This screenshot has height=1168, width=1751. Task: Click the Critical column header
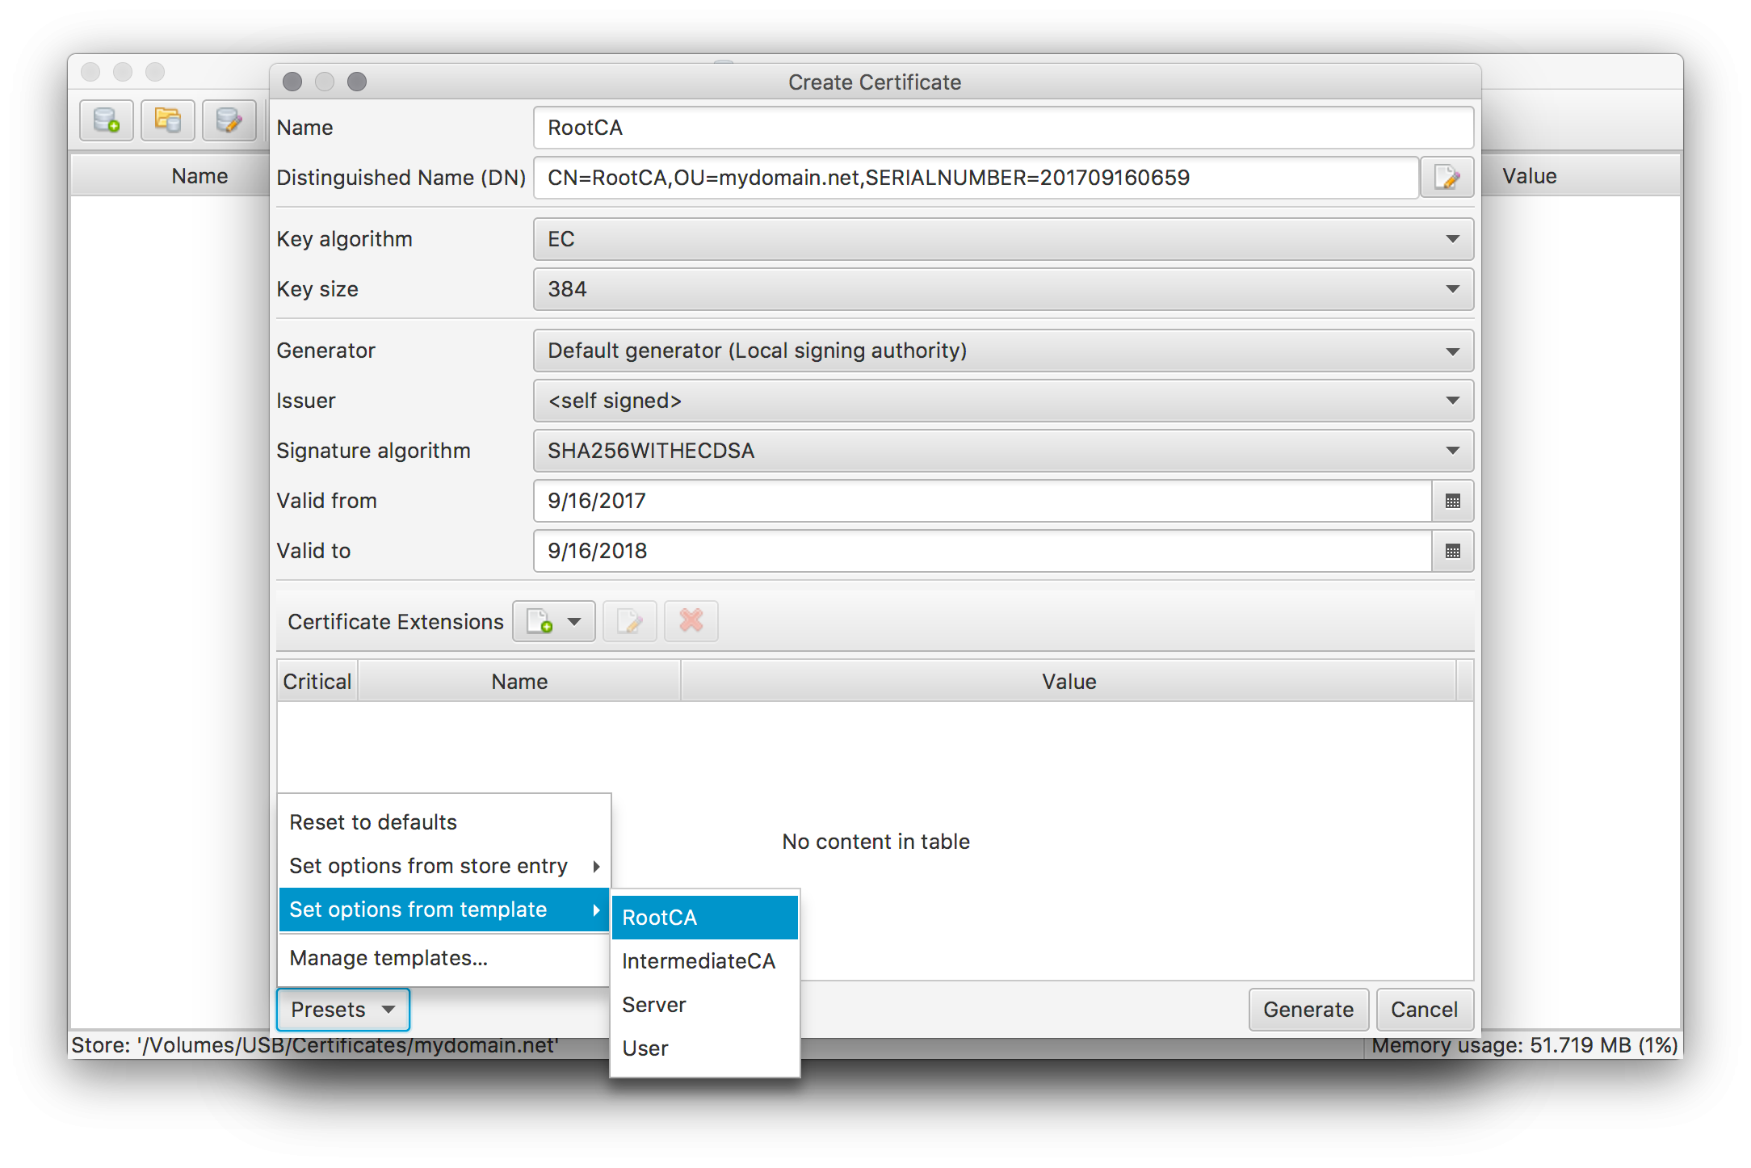point(317,682)
